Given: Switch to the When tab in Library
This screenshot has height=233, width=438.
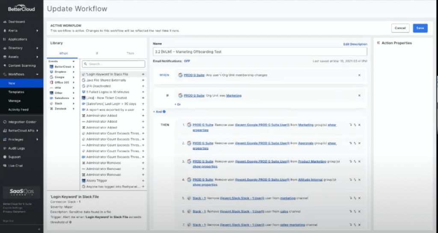Looking at the screenshot, I should 63,53.
